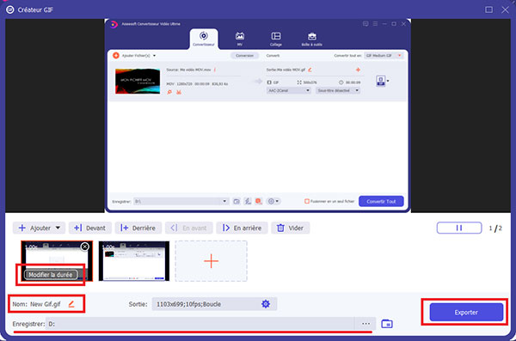This screenshot has width=516, height=341.
Task: Click the Enregistrer path field showing D:
Action: click(x=200, y=324)
